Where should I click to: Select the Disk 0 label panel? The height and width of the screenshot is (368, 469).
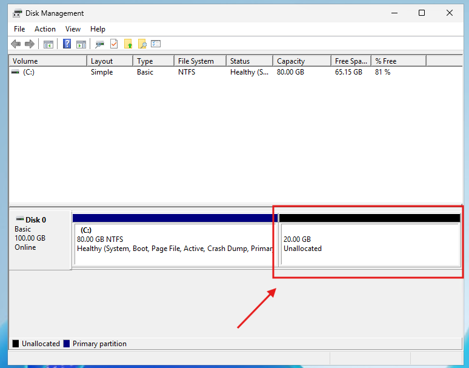coord(39,238)
